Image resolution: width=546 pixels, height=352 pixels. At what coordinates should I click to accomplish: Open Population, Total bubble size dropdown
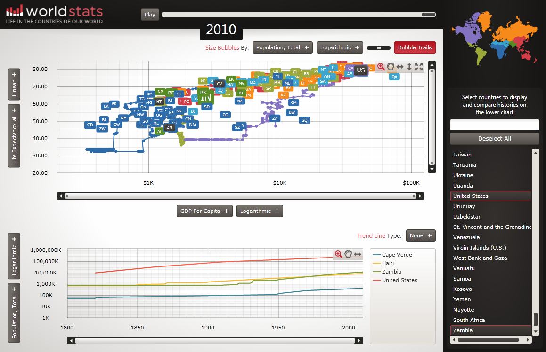(282, 47)
